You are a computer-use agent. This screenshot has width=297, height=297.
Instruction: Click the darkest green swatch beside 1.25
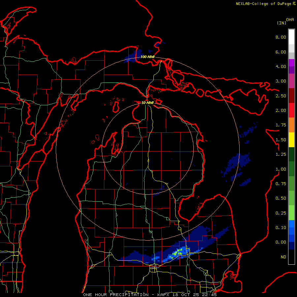click(291, 154)
